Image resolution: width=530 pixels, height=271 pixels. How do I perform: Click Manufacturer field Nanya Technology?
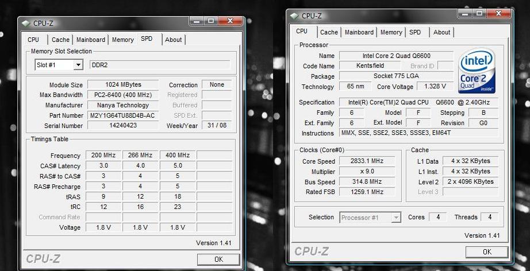coord(123,105)
